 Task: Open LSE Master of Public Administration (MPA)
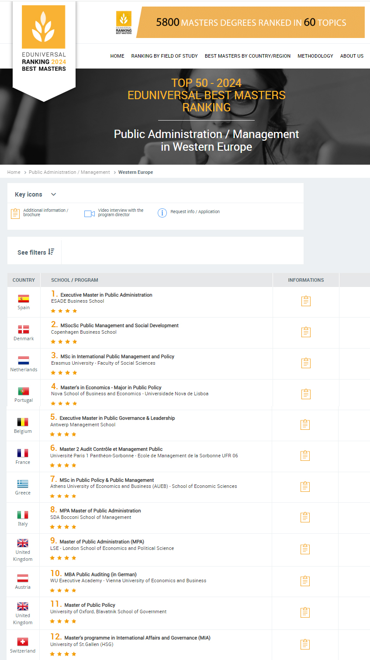pyautogui.click(x=102, y=542)
